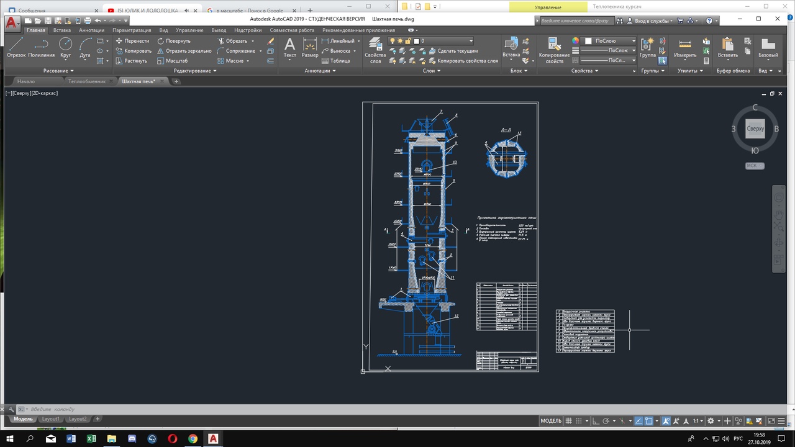Screen dimensions: 795x447
Task: Click Вход в службы sign-in button
Action: click(x=650, y=20)
